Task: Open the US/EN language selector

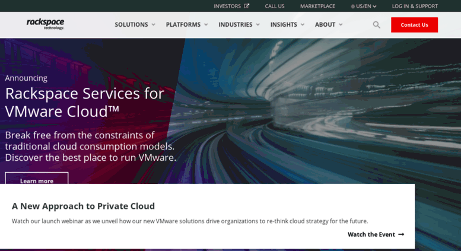Action: click(364, 6)
